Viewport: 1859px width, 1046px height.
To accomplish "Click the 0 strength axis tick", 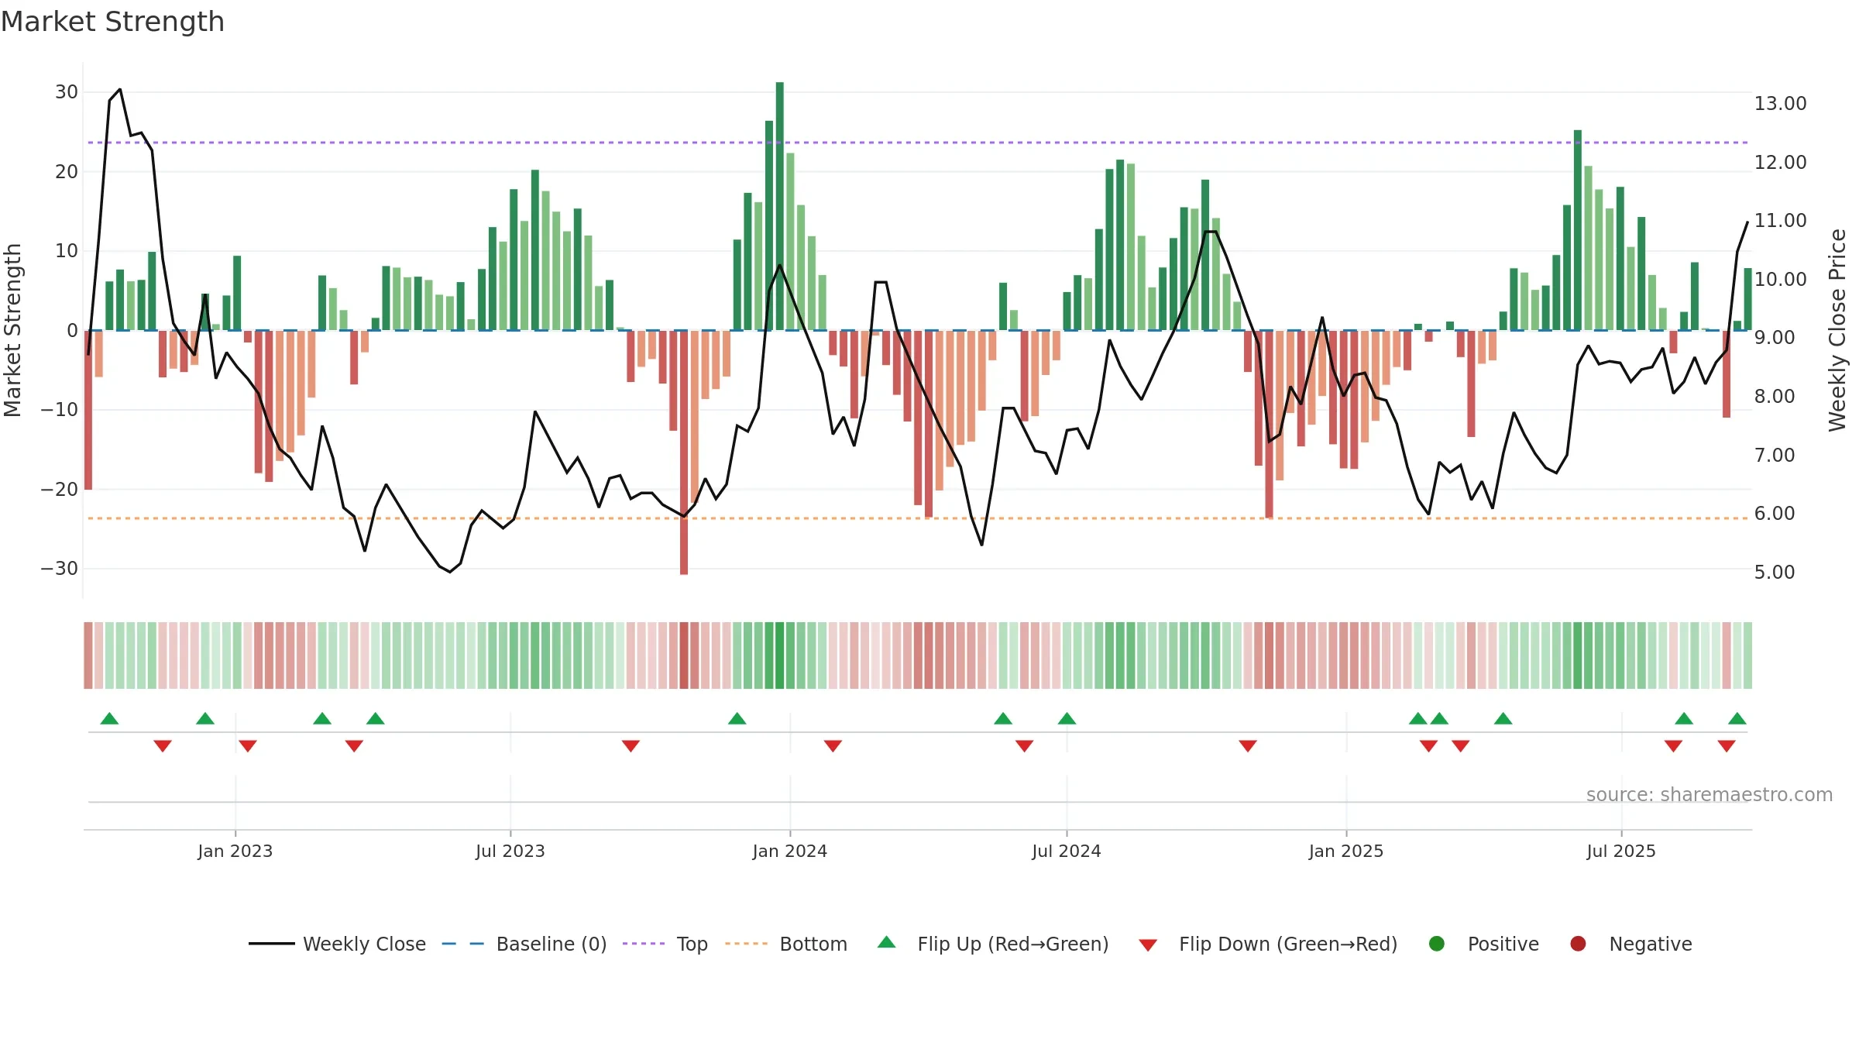I will tap(73, 331).
